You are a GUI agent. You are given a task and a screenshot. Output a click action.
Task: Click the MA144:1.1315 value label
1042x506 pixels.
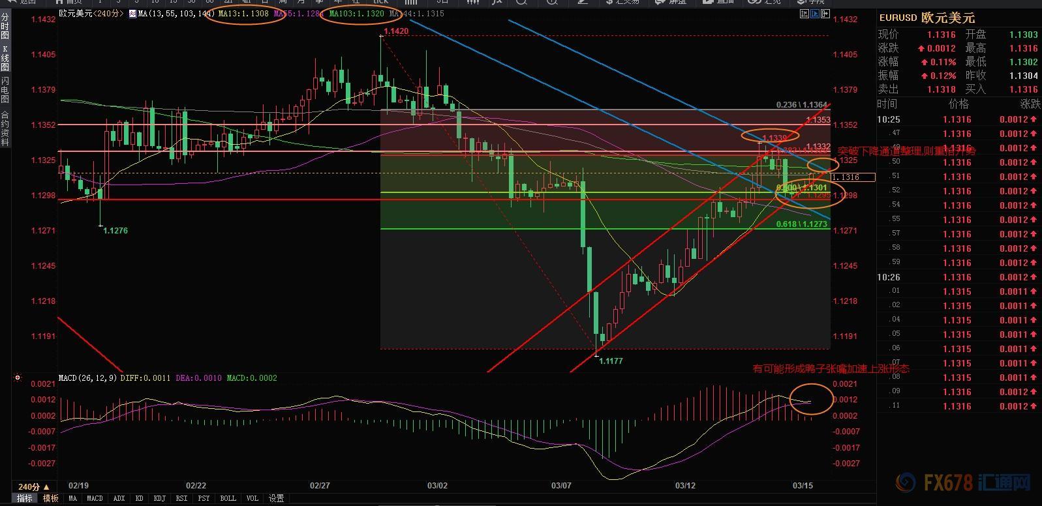tap(418, 13)
